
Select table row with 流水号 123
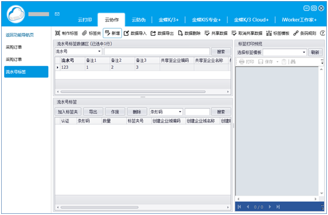[143, 68]
